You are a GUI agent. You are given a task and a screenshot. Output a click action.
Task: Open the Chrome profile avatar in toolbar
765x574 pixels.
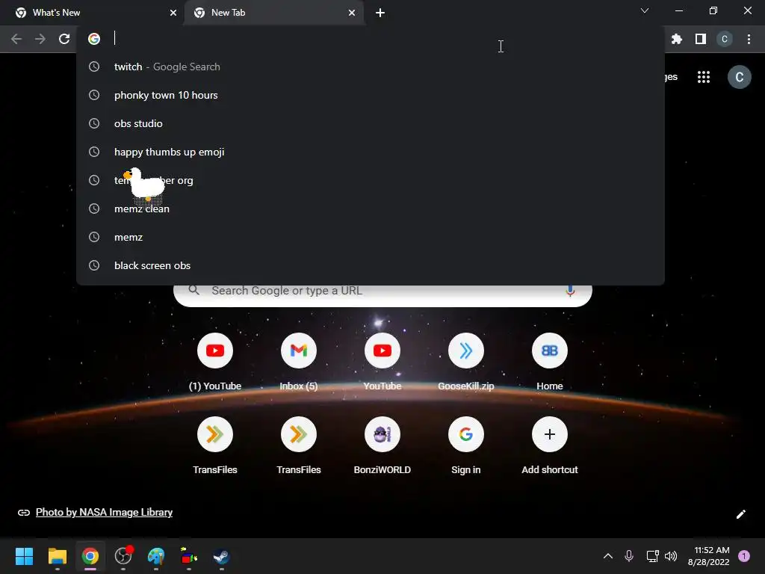pos(725,39)
